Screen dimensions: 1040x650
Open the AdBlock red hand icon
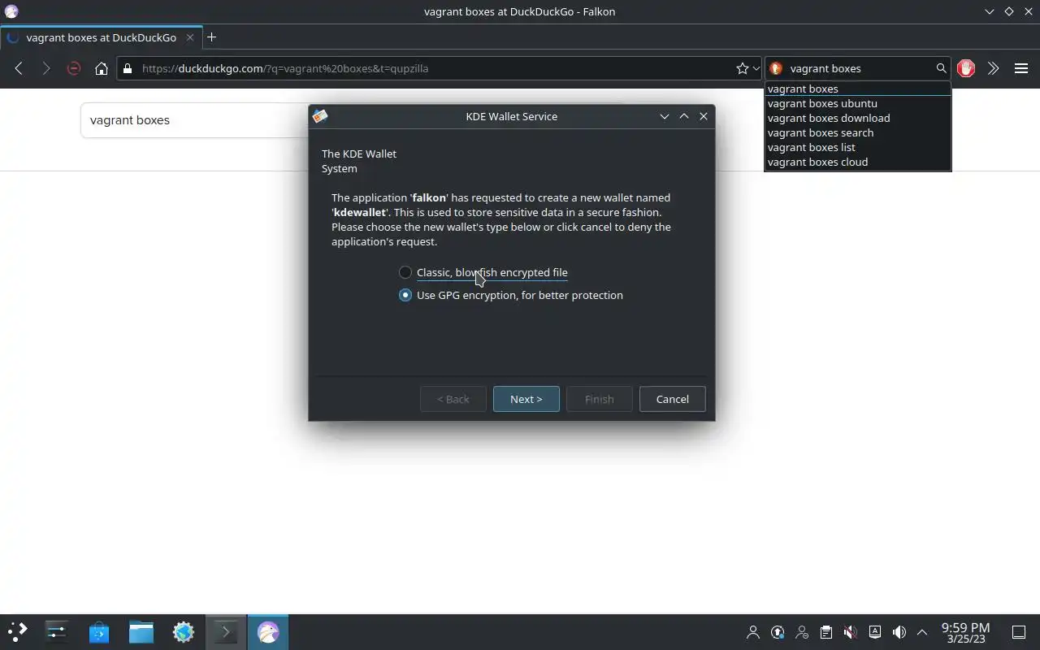tap(966, 68)
